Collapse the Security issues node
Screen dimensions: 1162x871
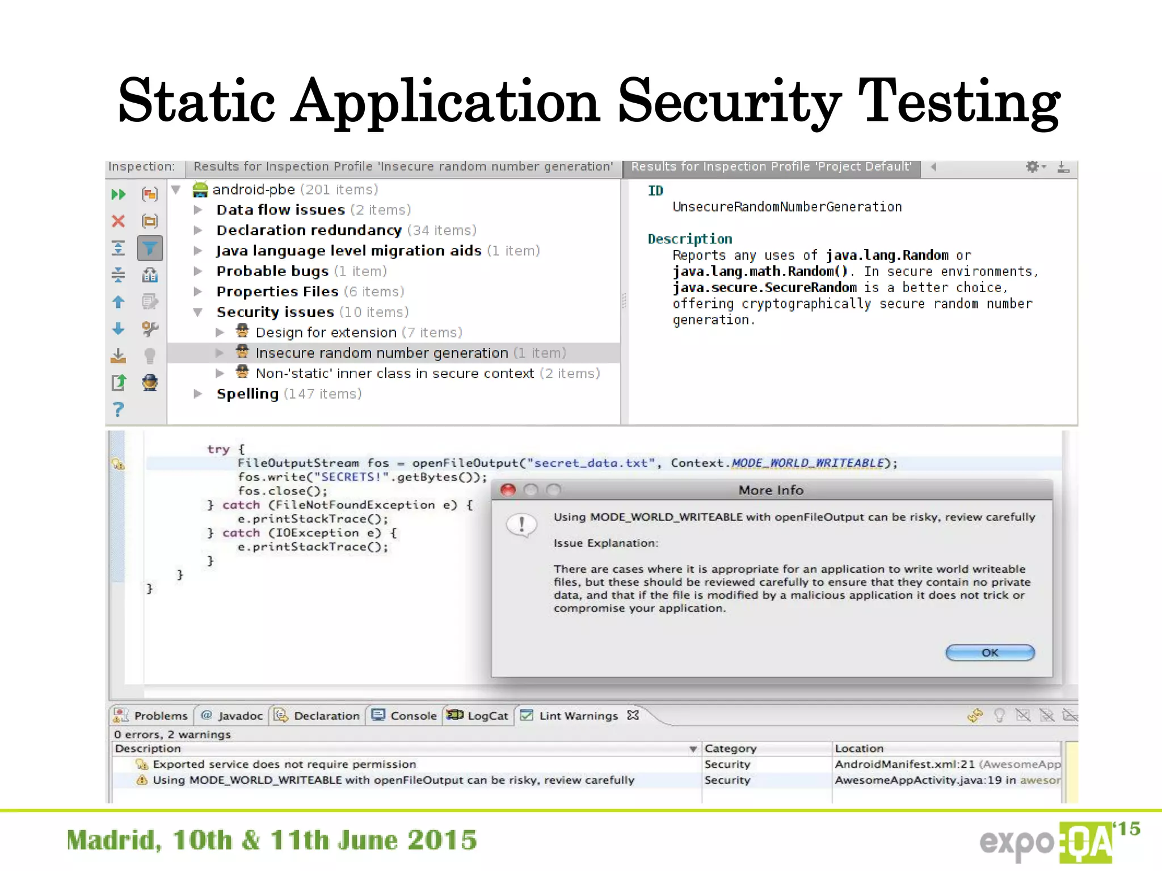point(198,312)
